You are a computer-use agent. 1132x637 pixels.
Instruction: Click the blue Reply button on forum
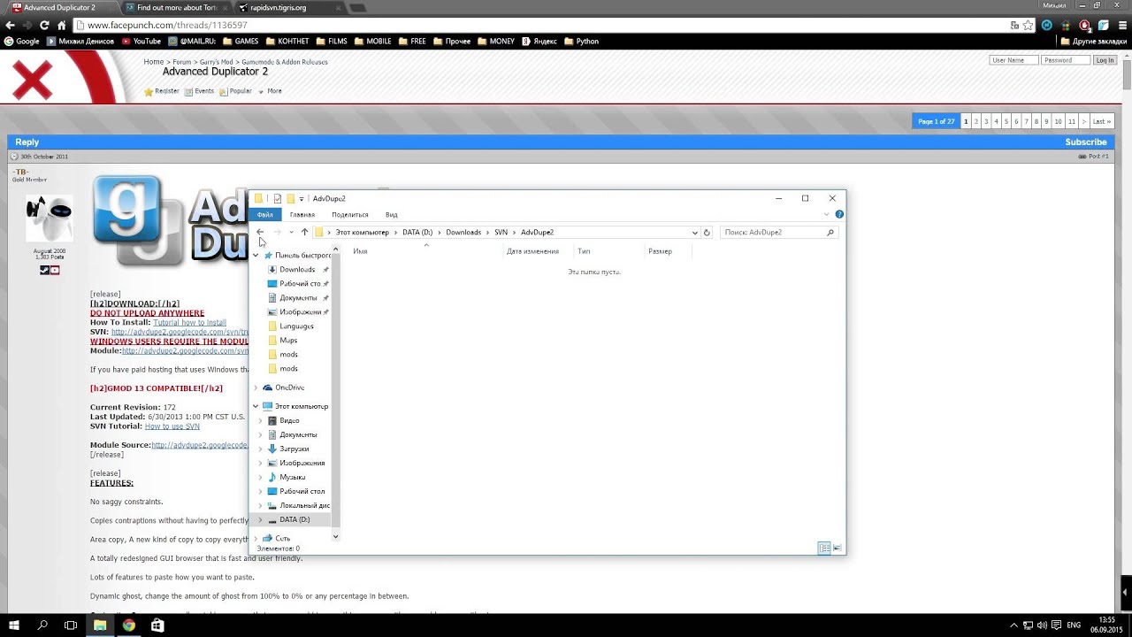[x=27, y=142]
